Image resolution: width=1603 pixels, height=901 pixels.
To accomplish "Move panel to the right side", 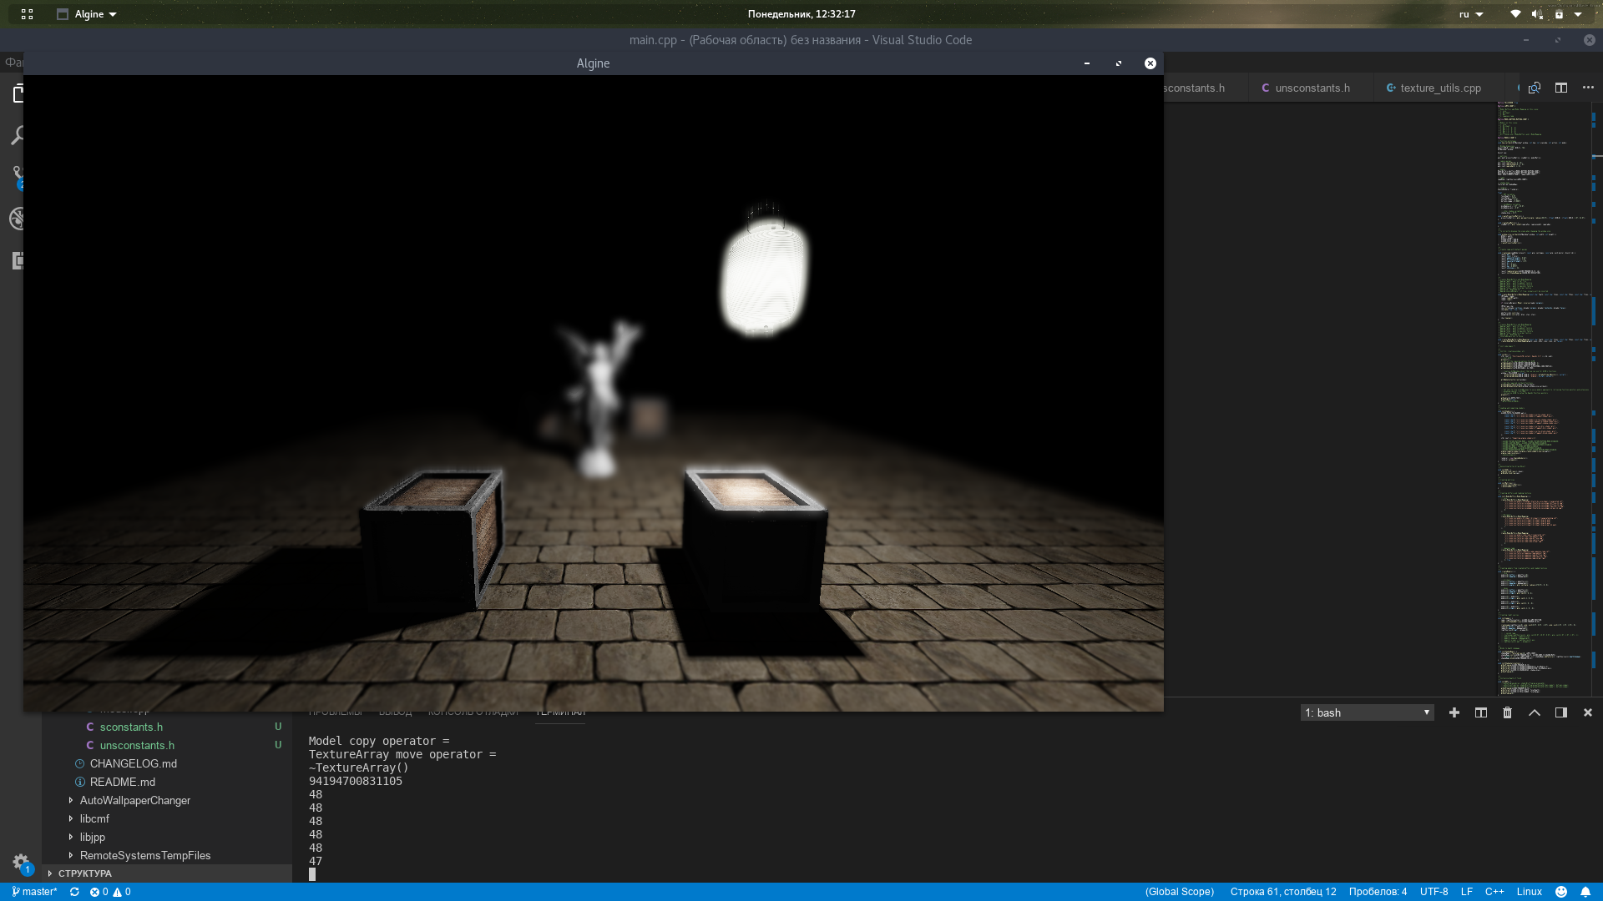I will (1560, 712).
